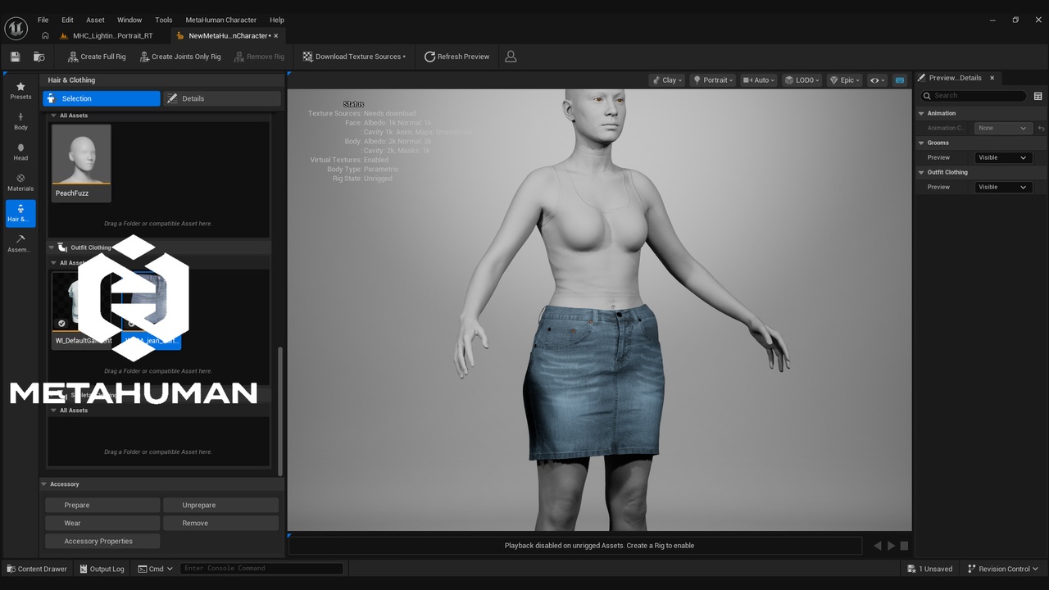Screen dimensions: 1049x590
Task: Open the Portrait lighting dropdown
Action: [714, 80]
